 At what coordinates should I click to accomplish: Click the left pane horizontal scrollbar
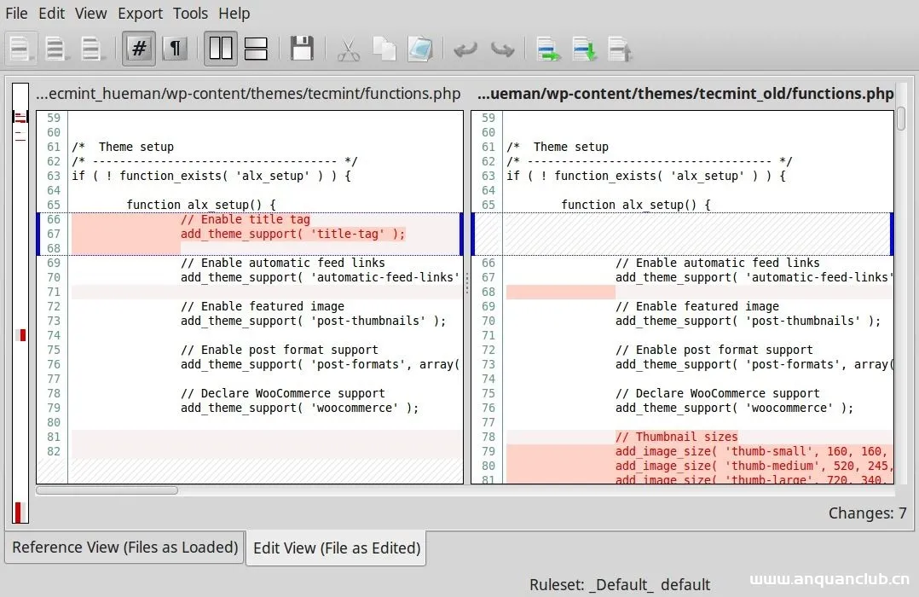(107, 490)
